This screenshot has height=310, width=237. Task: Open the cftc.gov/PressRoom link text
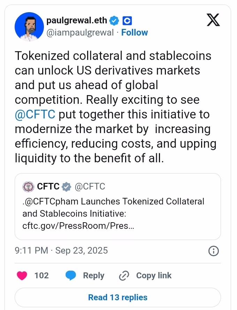pyautogui.click(x=78, y=226)
